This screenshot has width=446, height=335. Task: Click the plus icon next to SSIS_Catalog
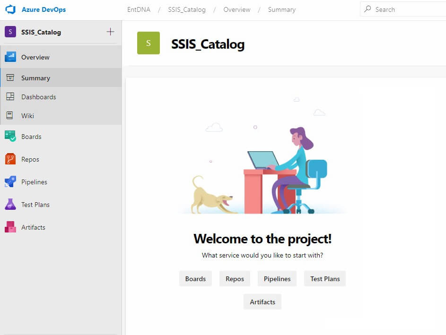[x=110, y=32]
